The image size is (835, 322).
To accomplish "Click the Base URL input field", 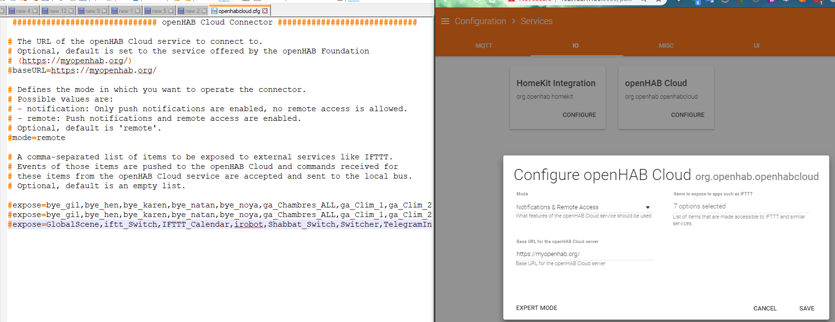I will coord(584,254).
